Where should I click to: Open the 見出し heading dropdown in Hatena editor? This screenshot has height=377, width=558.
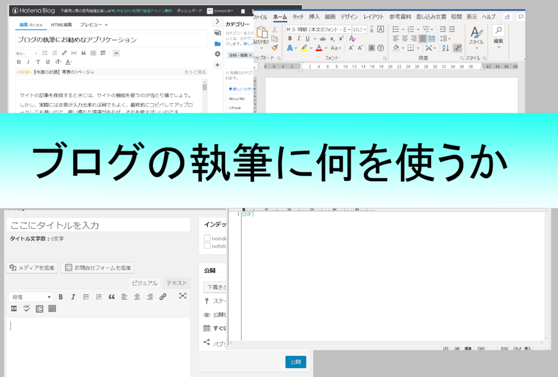pyautogui.click(x=27, y=53)
